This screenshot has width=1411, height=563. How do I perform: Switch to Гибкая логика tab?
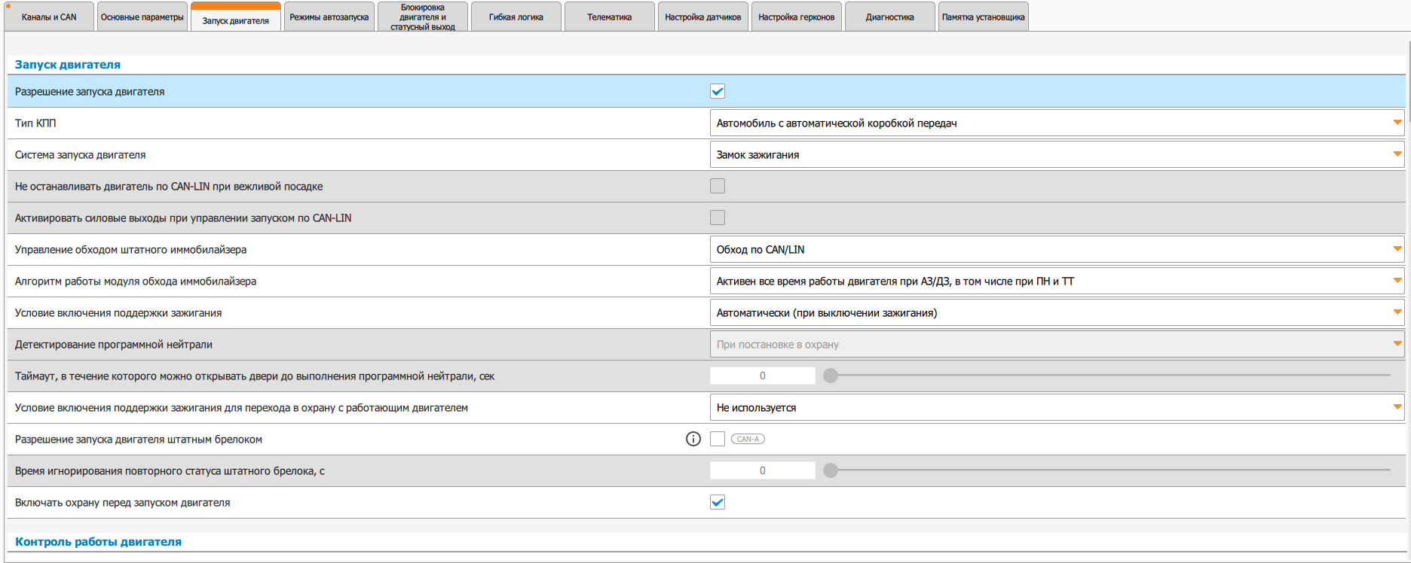[x=516, y=17]
